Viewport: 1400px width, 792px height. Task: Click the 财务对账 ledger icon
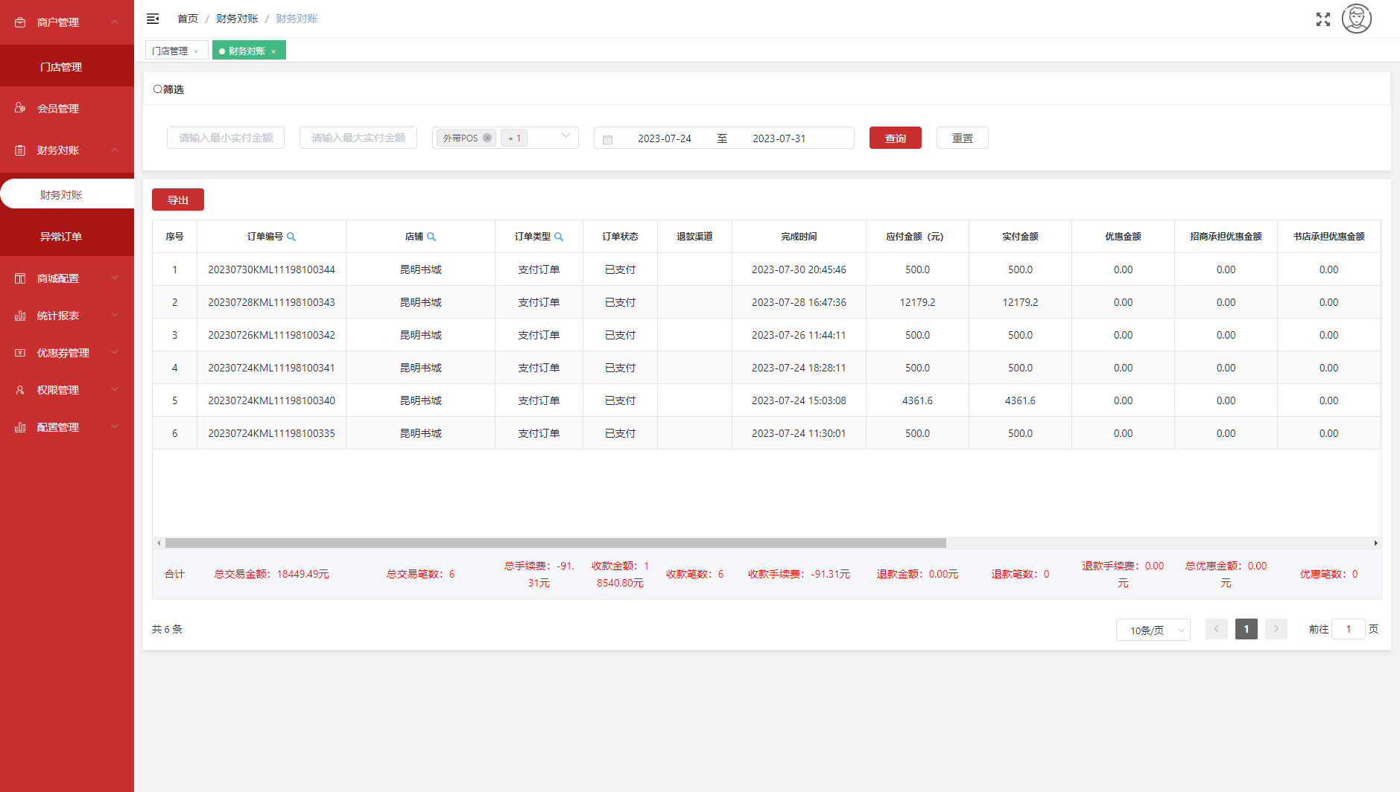coord(20,150)
